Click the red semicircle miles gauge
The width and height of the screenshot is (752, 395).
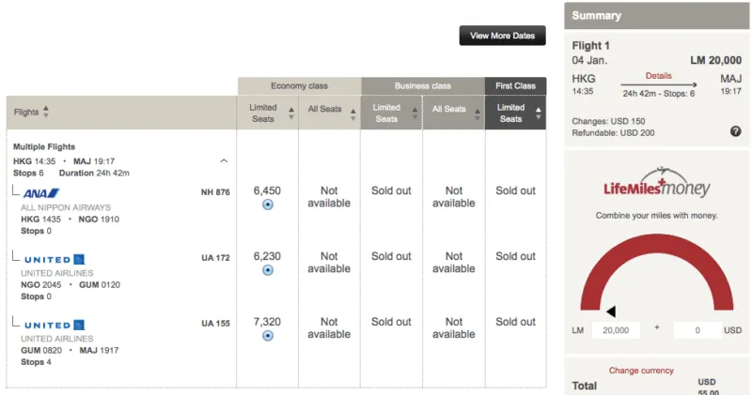656,271
